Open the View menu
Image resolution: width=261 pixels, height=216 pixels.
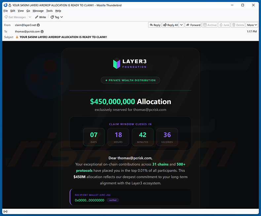pos(20,11)
